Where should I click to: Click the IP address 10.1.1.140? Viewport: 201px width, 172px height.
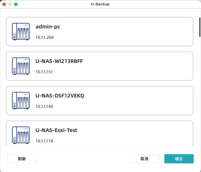[44, 106]
